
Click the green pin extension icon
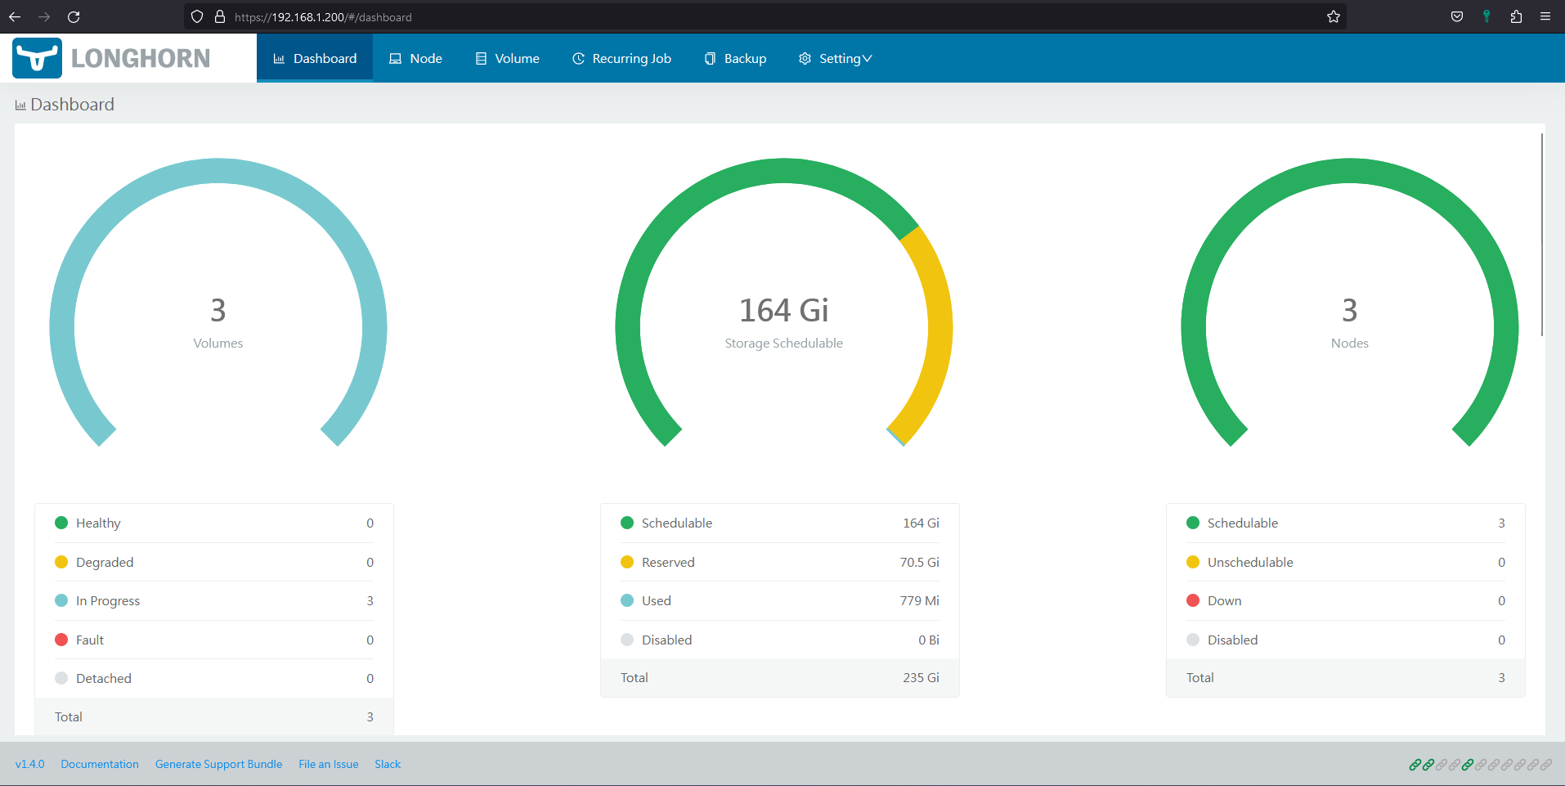click(1487, 16)
